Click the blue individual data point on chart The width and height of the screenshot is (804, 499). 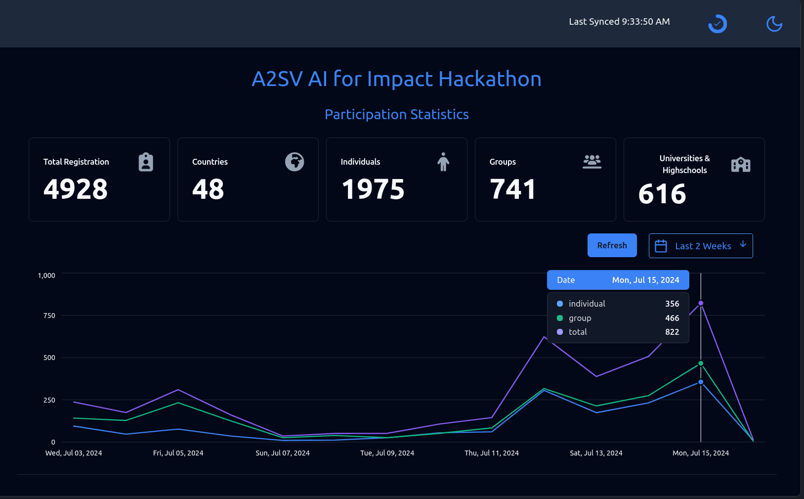click(701, 382)
